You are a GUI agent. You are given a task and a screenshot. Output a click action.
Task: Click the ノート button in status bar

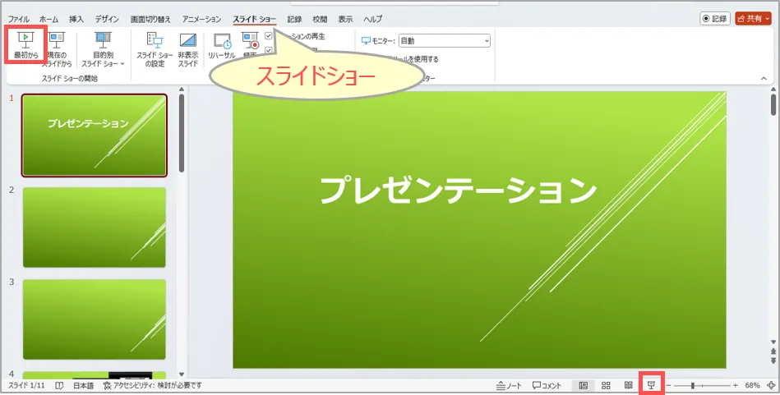click(509, 385)
